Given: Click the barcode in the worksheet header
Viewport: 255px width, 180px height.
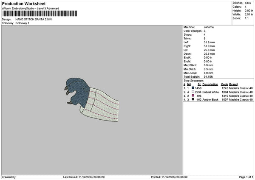Looking at the screenshot, I should point(40,14).
